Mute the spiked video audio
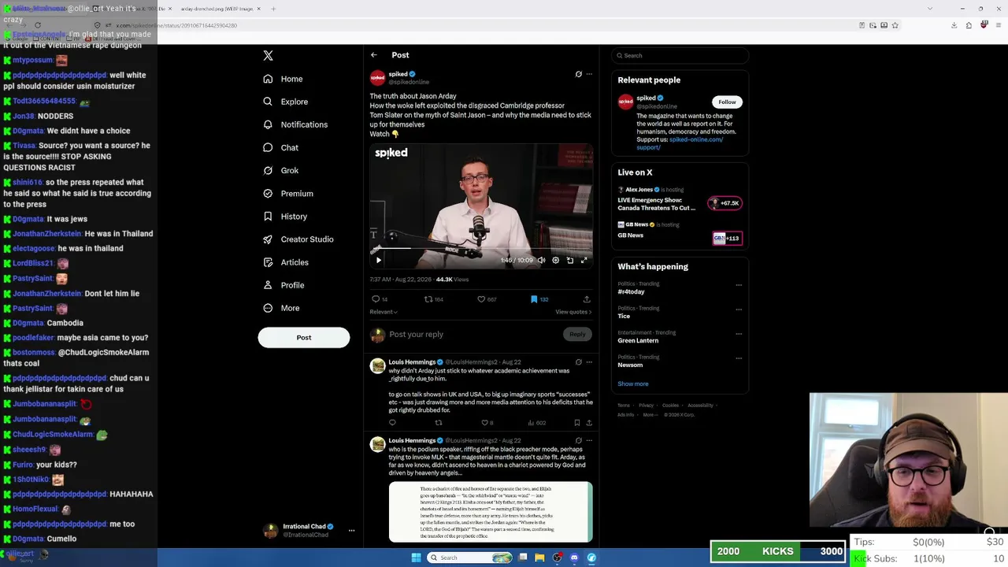Image resolution: width=1008 pixels, height=567 pixels. 541,260
